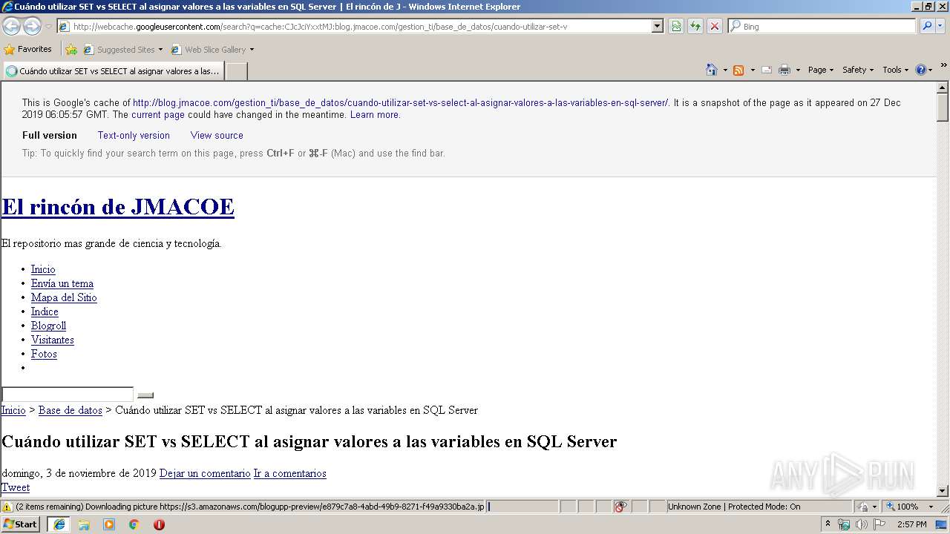
Task: Click the Bing search box
Action: (822, 26)
